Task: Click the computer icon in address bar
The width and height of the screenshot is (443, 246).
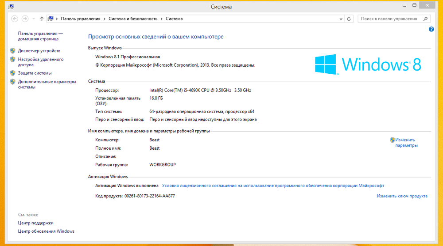Action: (x=51, y=19)
